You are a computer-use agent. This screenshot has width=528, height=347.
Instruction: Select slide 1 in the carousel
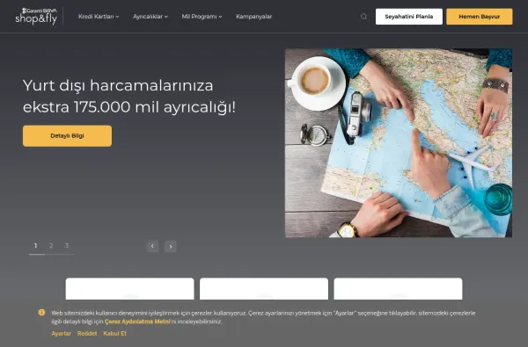click(x=36, y=246)
